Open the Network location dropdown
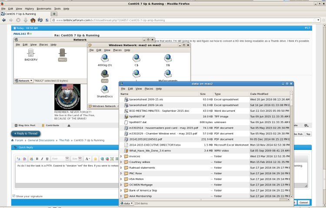 [24, 81]
